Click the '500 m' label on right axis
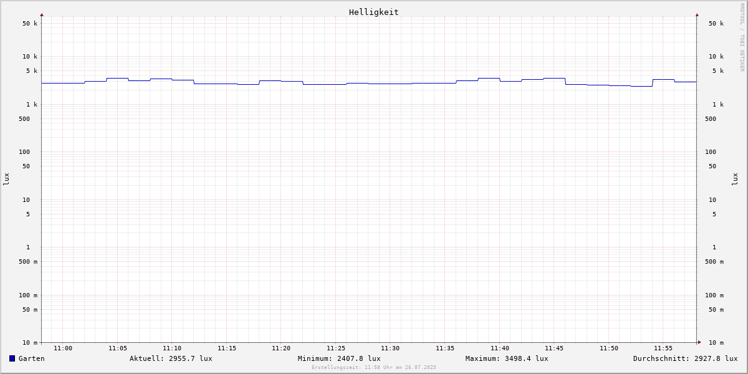 pyautogui.click(x=714, y=262)
